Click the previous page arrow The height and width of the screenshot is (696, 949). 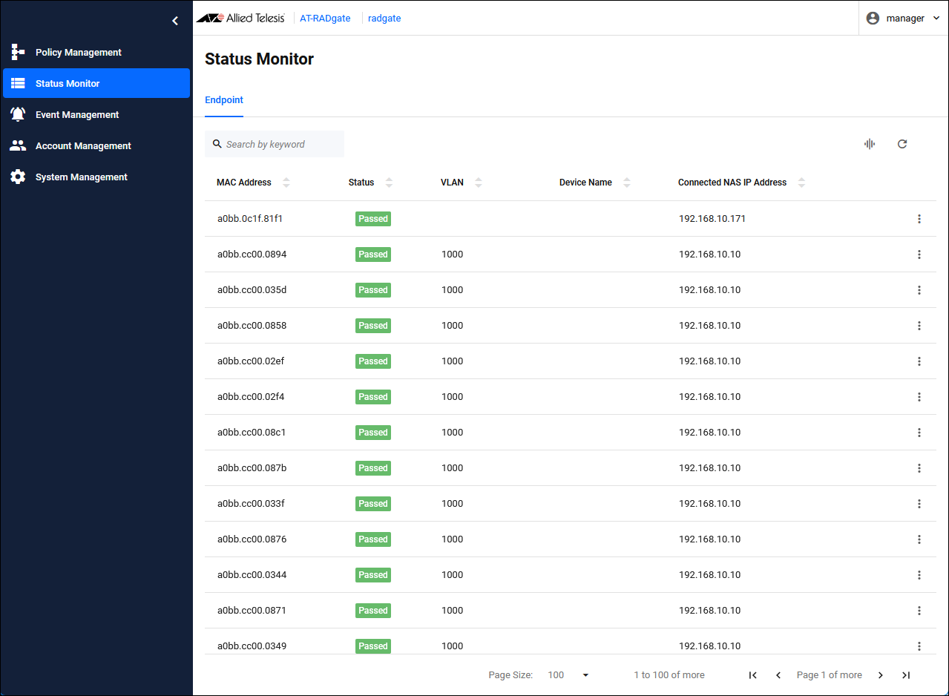tap(778, 675)
